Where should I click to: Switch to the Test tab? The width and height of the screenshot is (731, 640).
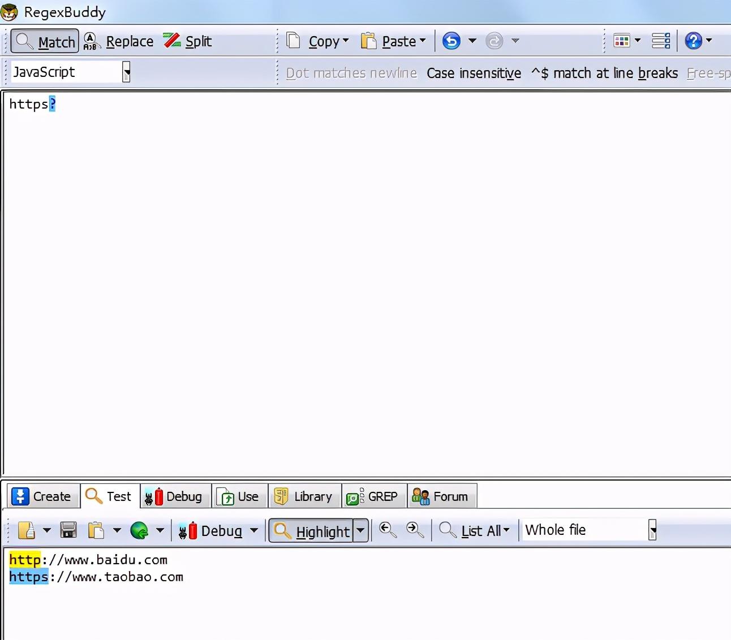point(110,496)
